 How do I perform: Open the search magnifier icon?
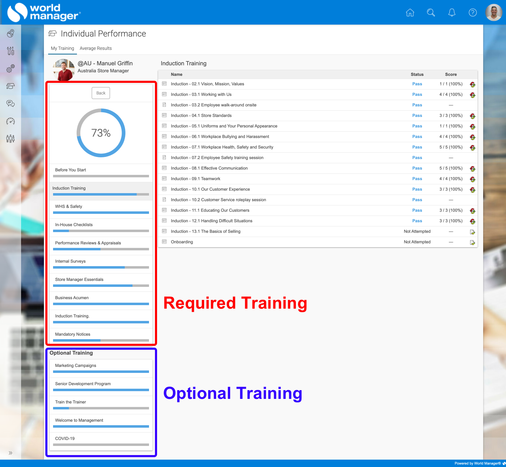431,13
